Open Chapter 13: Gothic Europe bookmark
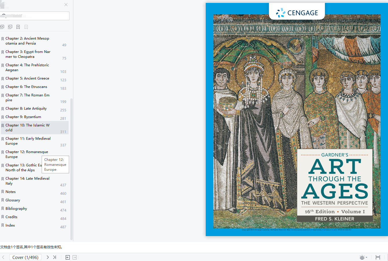This screenshot has width=388, height=261. tap(23, 168)
